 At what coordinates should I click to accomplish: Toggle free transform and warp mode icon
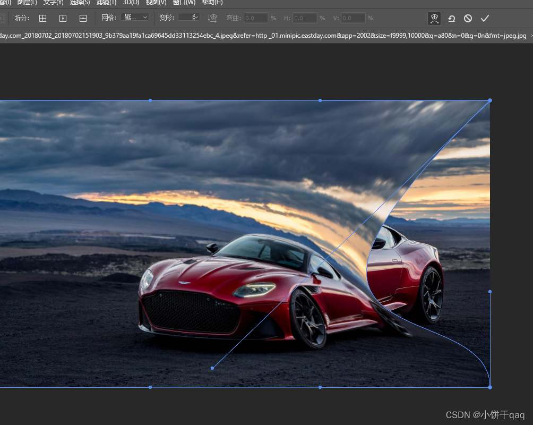click(x=434, y=19)
